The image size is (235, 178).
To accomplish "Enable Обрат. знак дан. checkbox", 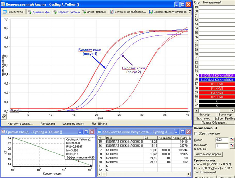I will [x=197, y=133].
